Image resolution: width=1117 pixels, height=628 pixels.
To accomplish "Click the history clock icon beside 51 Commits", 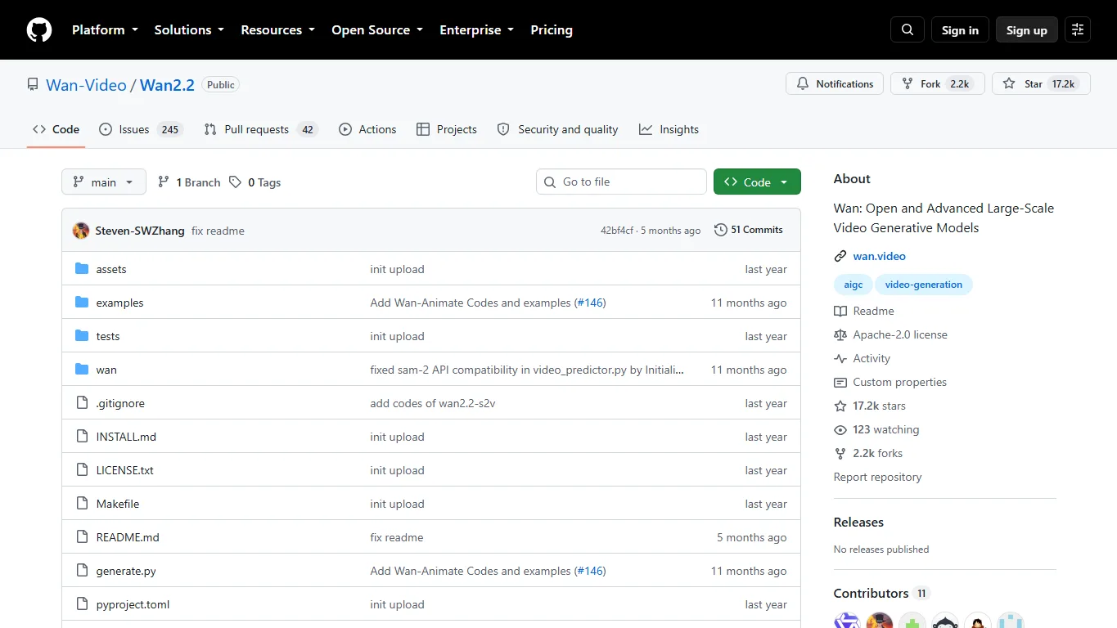I will (721, 230).
